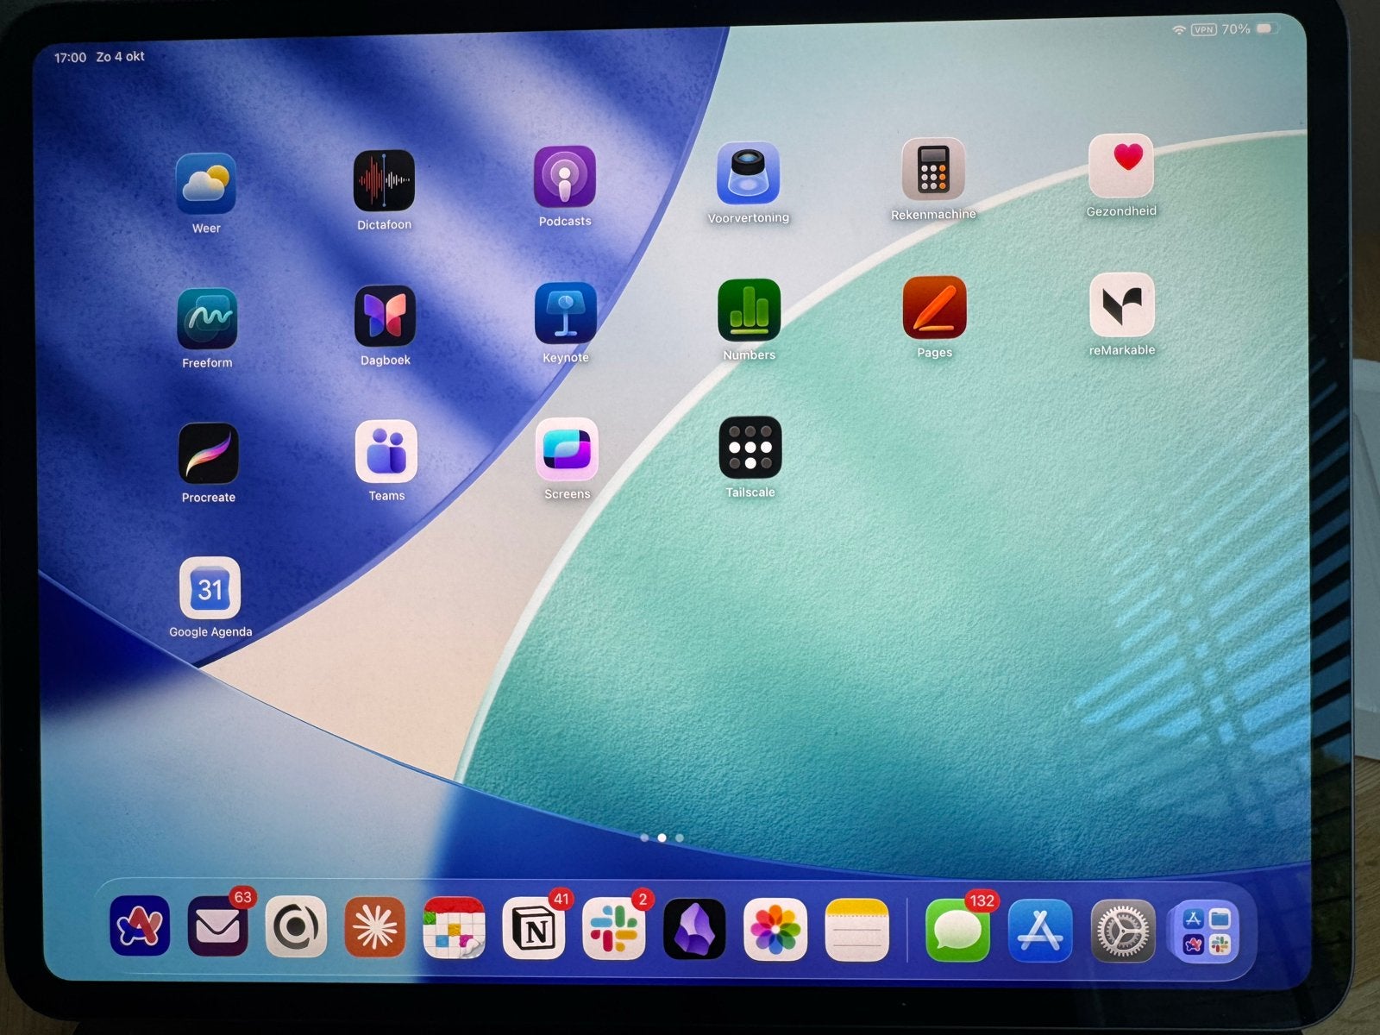Open the Freeform app
This screenshot has height=1035, width=1380.
click(x=207, y=318)
